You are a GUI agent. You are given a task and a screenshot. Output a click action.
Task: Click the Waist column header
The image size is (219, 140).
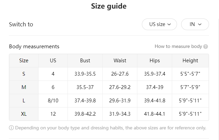click(x=120, y=61)
